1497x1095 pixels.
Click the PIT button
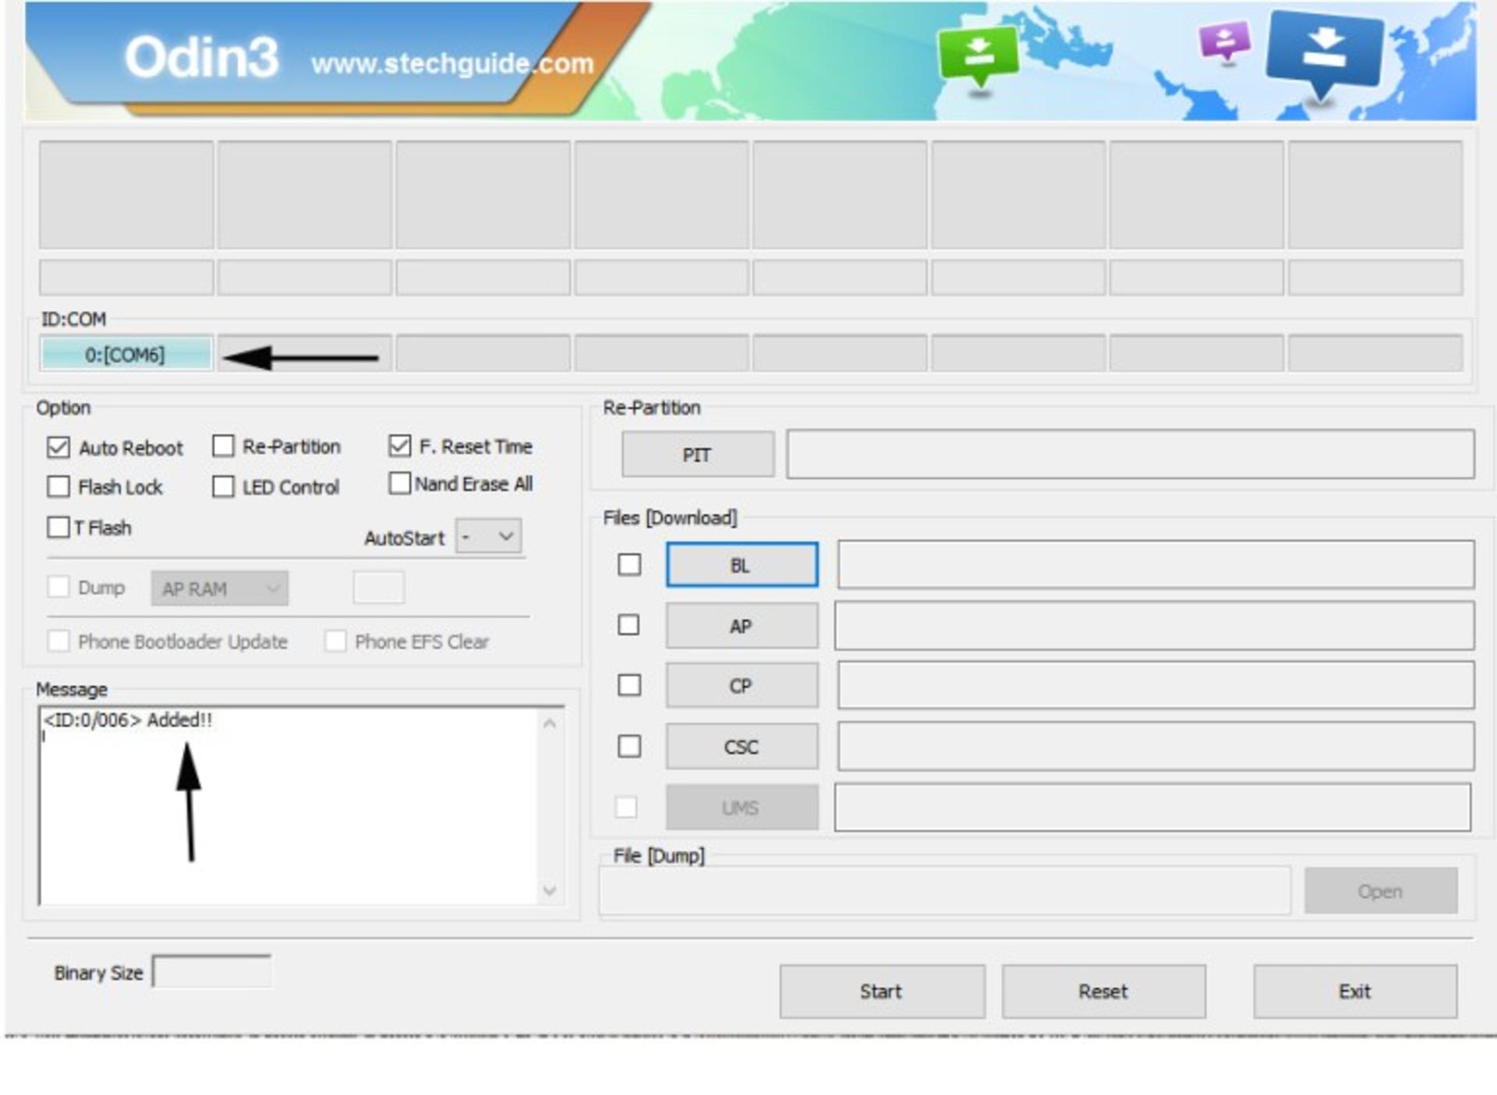pyautogui.click(x=697, y=454)
